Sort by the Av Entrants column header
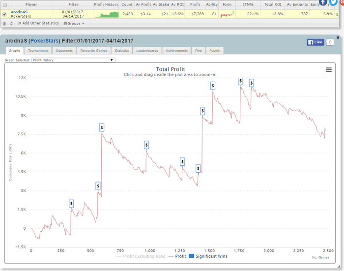The height and width of the screenshot is (271, 344). tap(297, 4)
